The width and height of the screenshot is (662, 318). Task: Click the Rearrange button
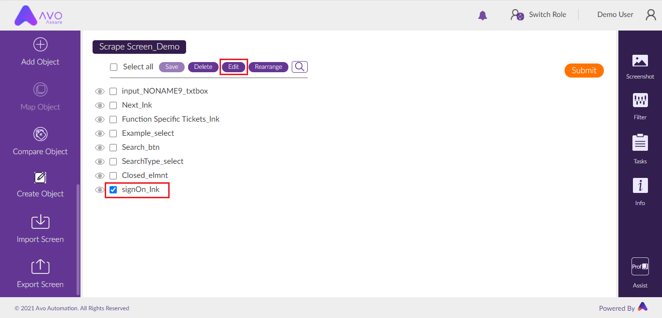pyautogui.click(x=268, y=67)
